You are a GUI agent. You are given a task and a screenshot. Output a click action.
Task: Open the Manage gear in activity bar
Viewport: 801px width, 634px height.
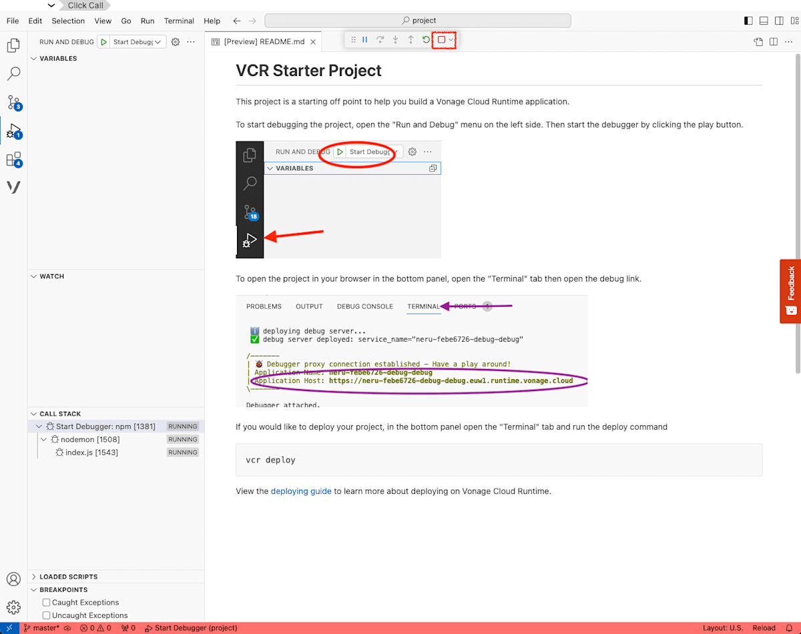pos(13,607)
